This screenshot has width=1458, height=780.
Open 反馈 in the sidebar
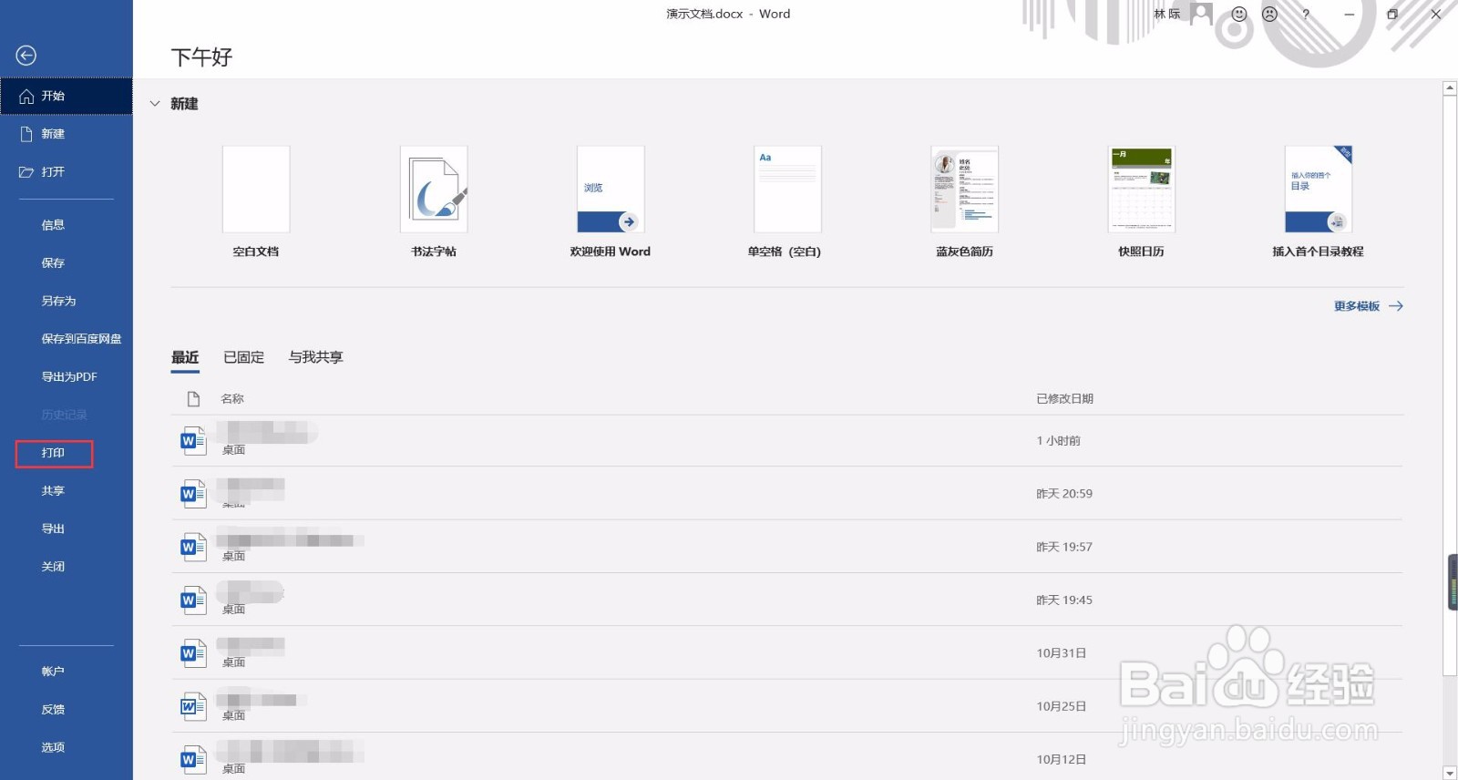53,710
